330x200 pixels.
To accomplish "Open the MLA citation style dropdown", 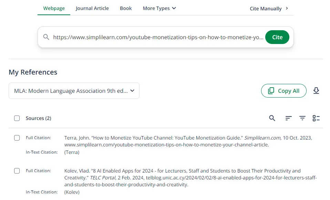I will click(74, 91).
